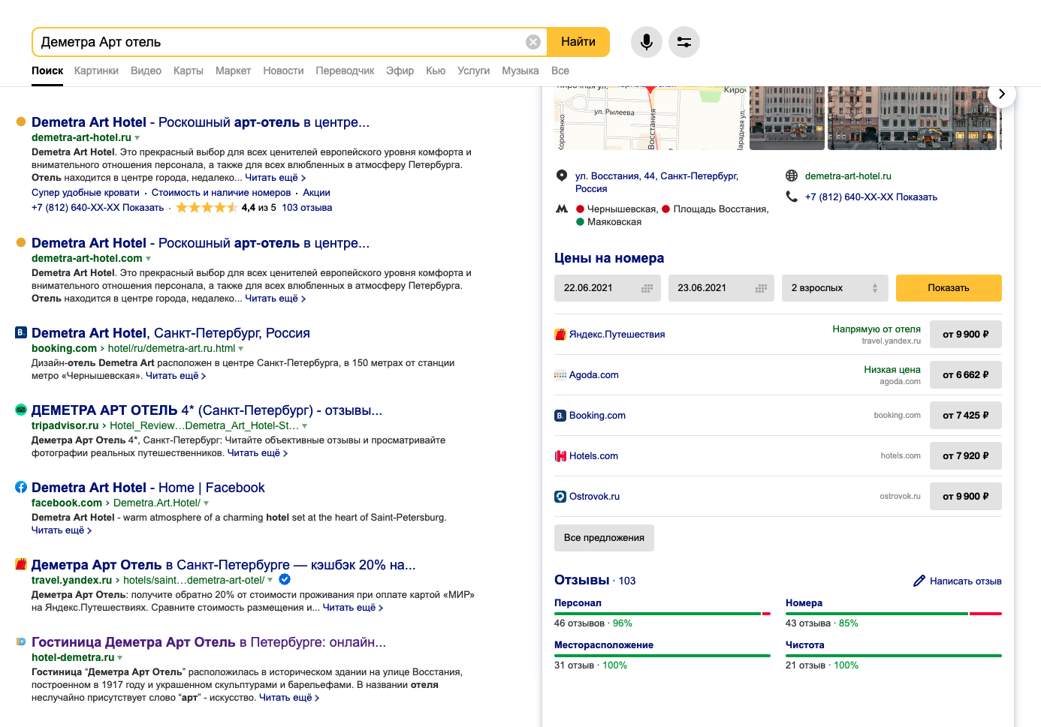Go to the Новости tab

point(283,71)
